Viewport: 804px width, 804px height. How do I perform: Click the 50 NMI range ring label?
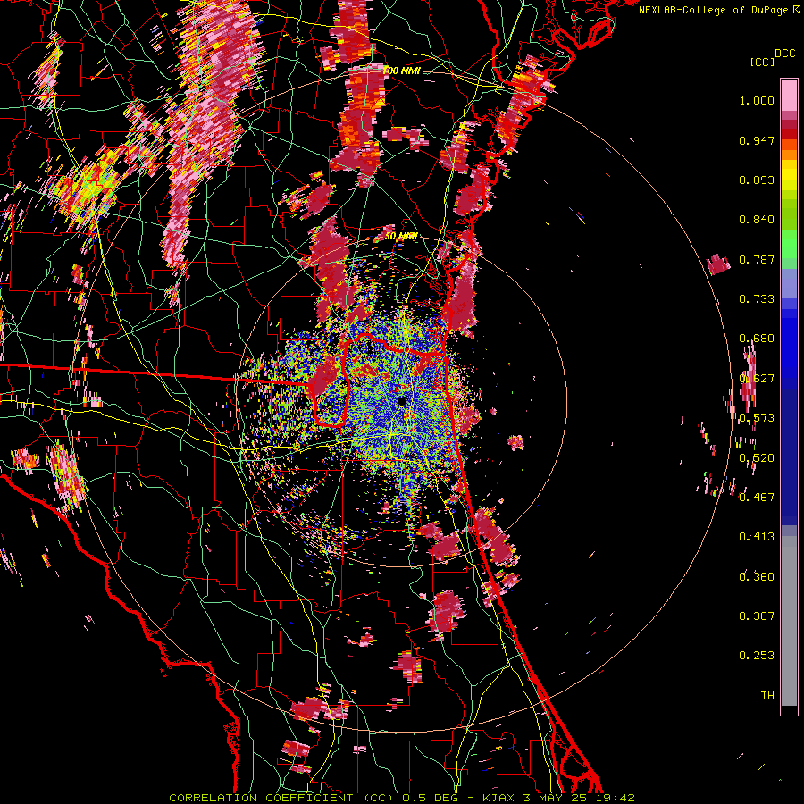click(401, 237)
